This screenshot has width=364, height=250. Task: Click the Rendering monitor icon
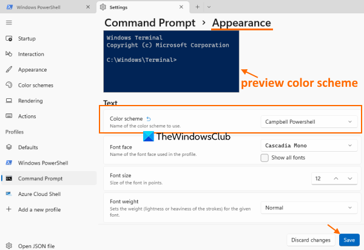pos(9,101)
